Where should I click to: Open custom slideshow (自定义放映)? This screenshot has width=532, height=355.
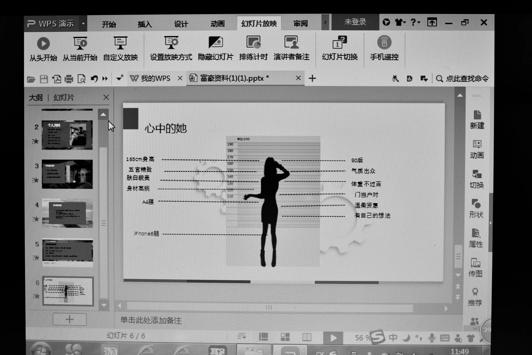(x=120, y=49)
